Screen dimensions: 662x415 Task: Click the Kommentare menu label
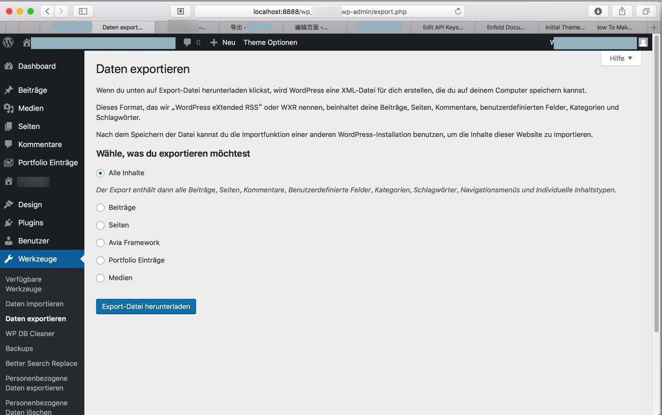click(x=40, y=144)
